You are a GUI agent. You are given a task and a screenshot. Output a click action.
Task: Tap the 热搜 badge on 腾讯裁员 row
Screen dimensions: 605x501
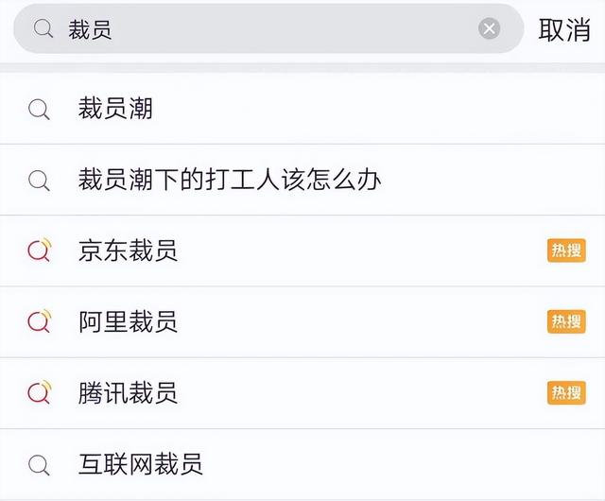565,392
